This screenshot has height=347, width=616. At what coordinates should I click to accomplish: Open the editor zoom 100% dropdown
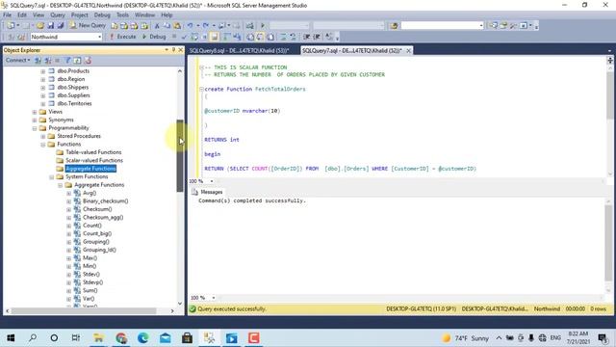(212, 181)
